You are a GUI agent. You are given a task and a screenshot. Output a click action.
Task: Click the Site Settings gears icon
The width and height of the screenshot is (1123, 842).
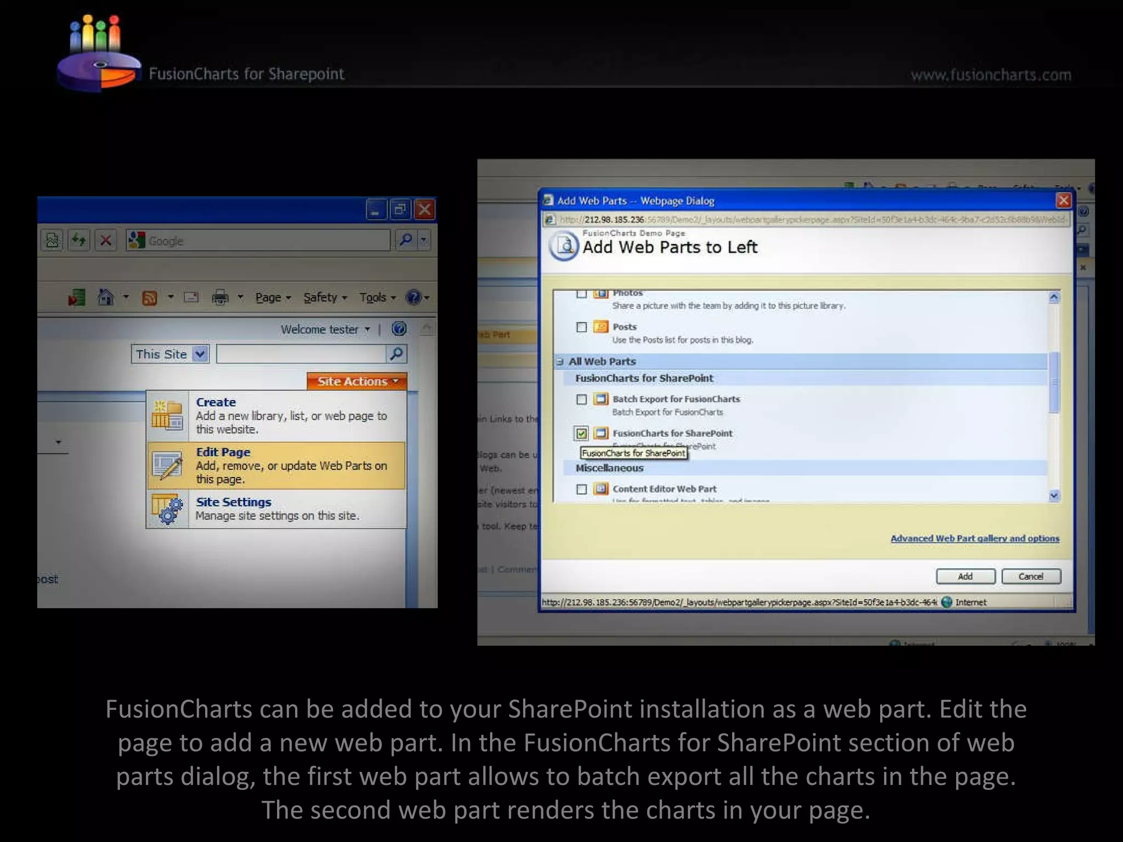click(x=167, y=509)
